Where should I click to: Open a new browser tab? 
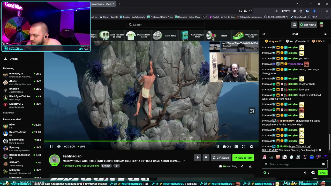pos(120,4)
